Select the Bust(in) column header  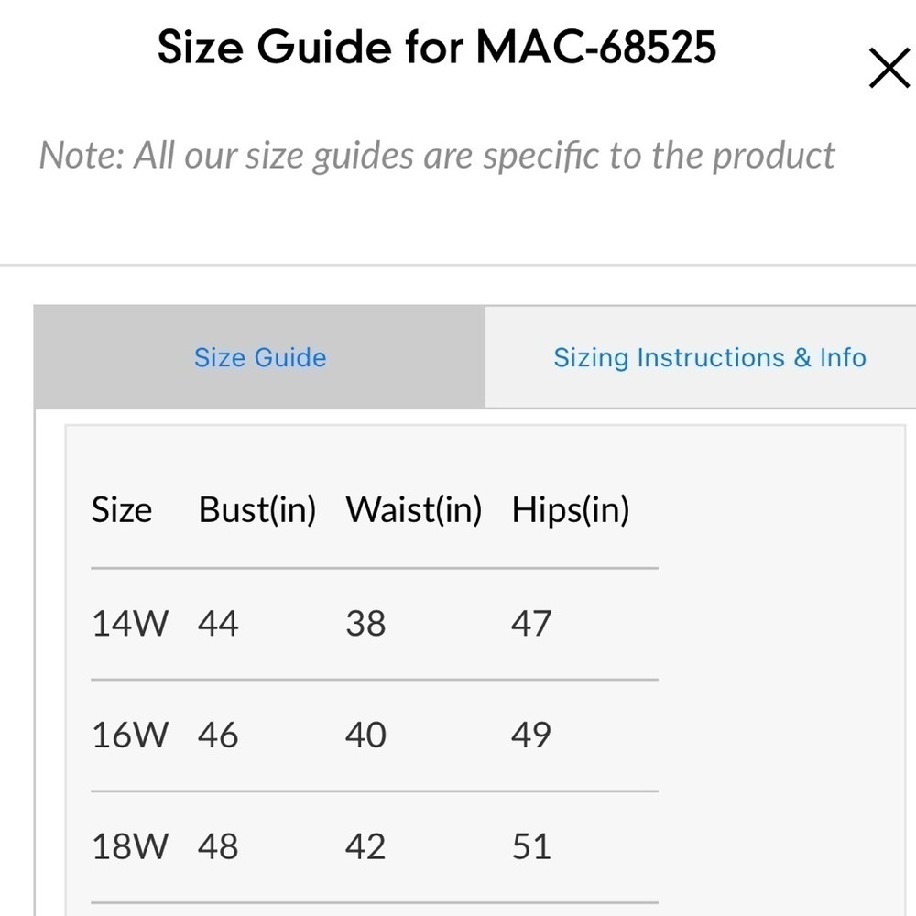tap(257, 509)
